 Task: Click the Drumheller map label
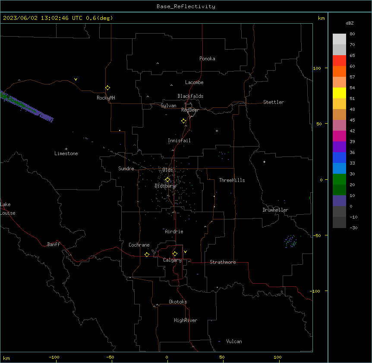pos(275,210)
